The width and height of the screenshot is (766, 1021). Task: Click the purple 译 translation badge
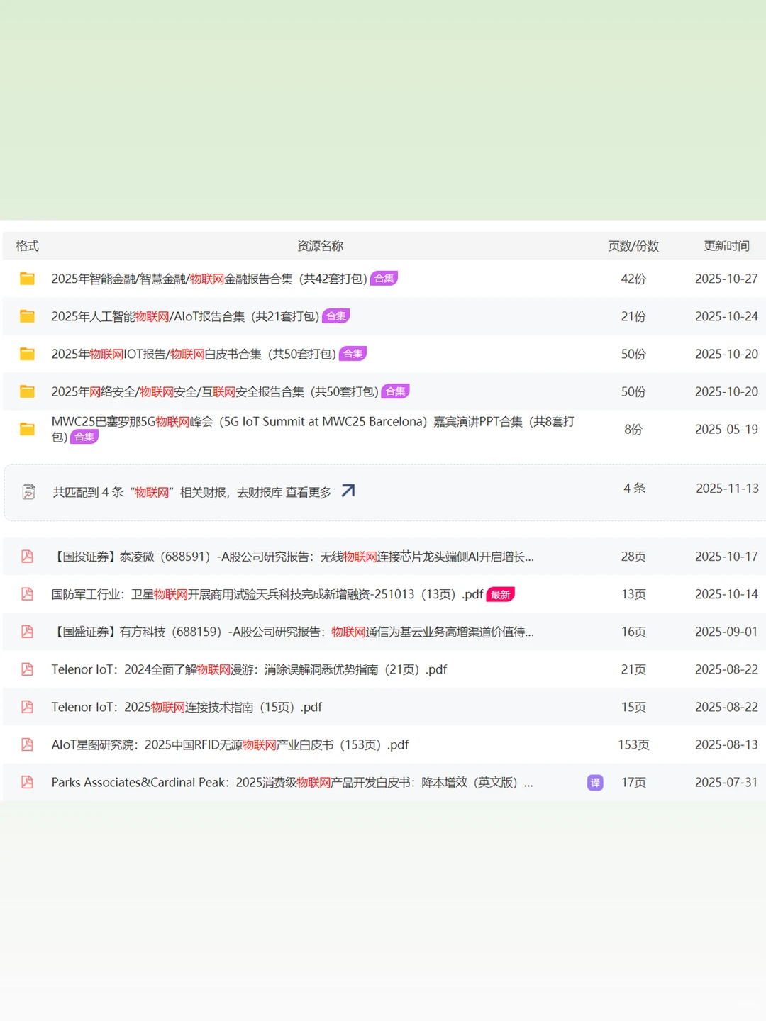coord(595,783)
